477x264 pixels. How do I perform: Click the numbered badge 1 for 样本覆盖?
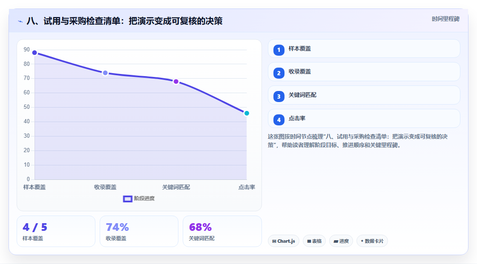pos(279,50)
